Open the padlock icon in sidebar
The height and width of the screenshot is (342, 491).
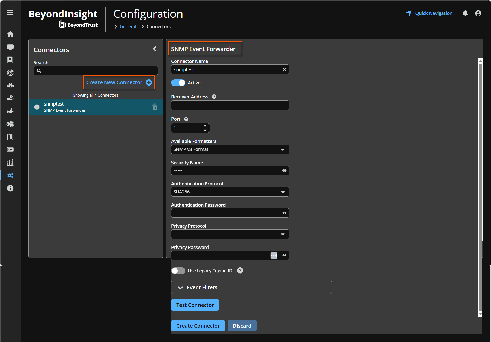coord(10,85)
